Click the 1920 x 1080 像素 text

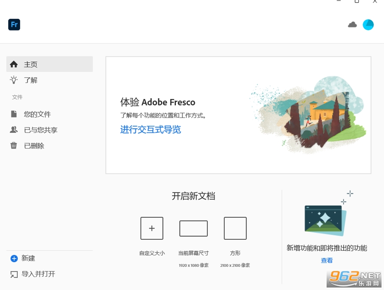click(x=194, y=265)
